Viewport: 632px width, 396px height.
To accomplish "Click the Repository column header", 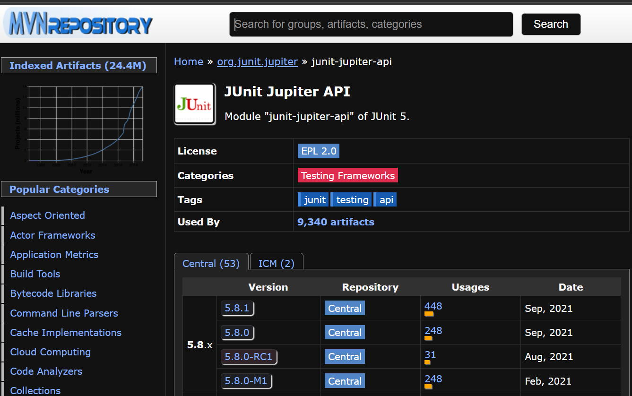I will [x=370, y=287].
